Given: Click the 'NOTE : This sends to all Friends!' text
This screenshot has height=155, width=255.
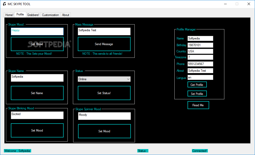Looking at the screenshot, I should pos(102,54).
